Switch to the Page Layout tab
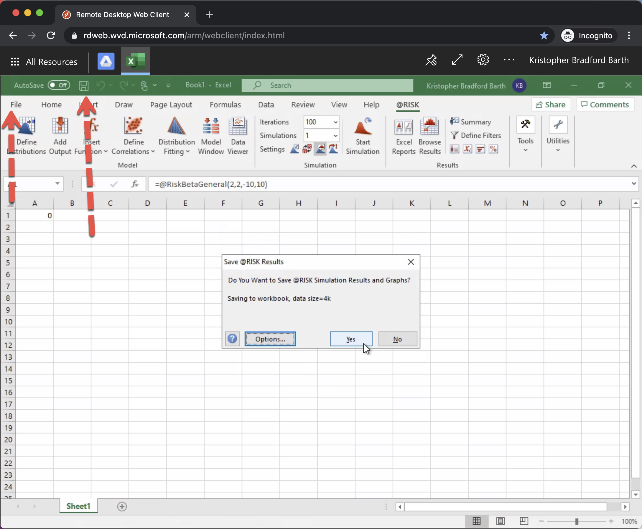The image size is (642, 529). pos(171,105)
